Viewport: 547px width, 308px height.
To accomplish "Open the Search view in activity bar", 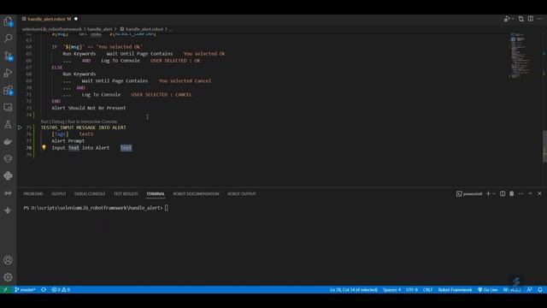I will click(x=8, y=38).
